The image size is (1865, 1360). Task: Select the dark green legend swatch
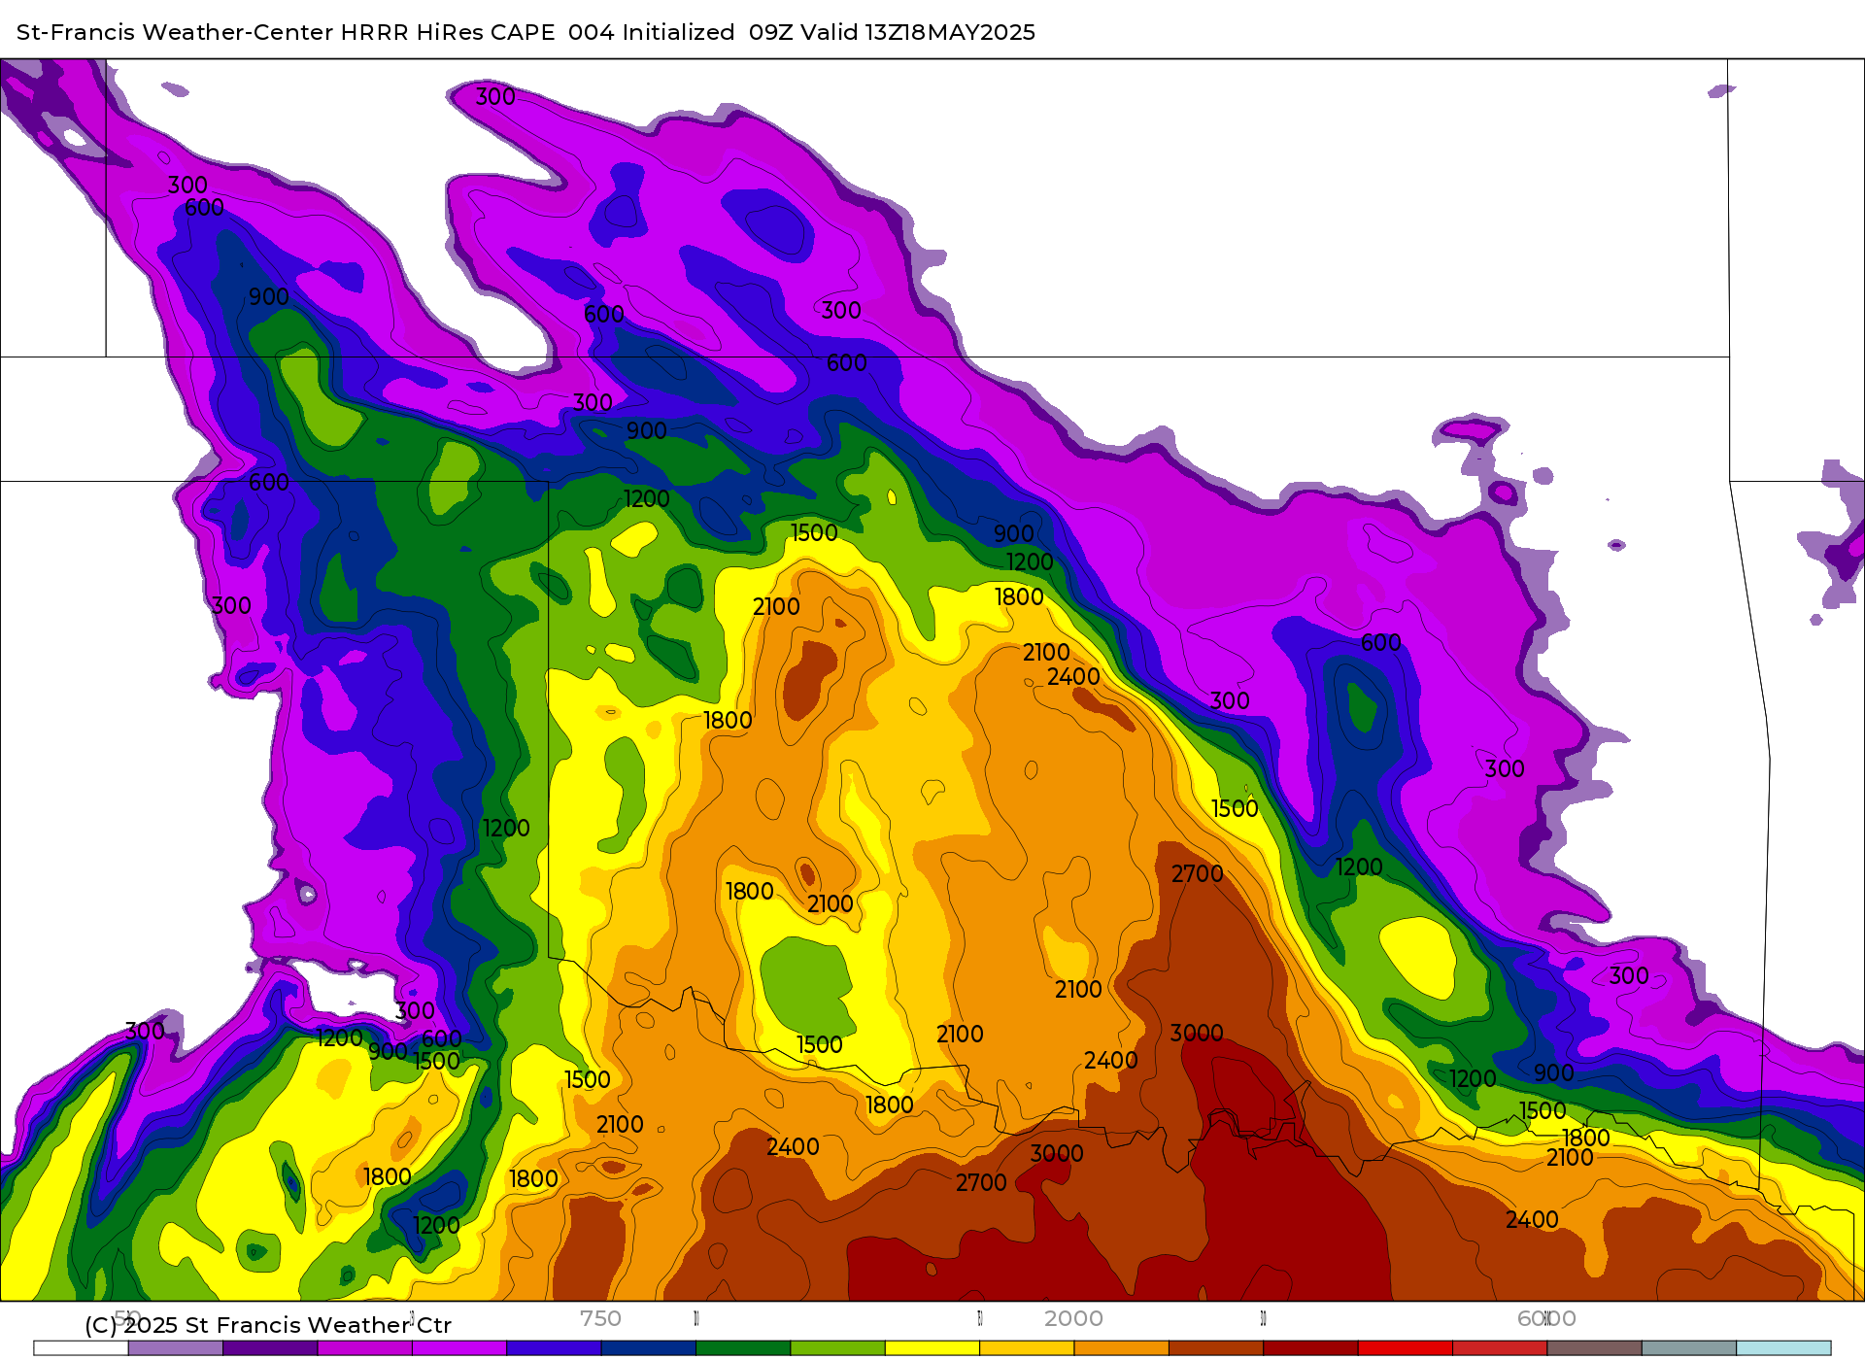[x=743, y=1348]
